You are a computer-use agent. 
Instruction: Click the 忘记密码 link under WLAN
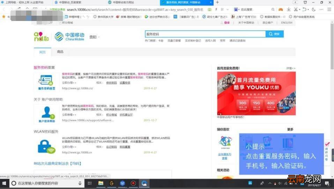pyautogui.click(x=111, y=147)
